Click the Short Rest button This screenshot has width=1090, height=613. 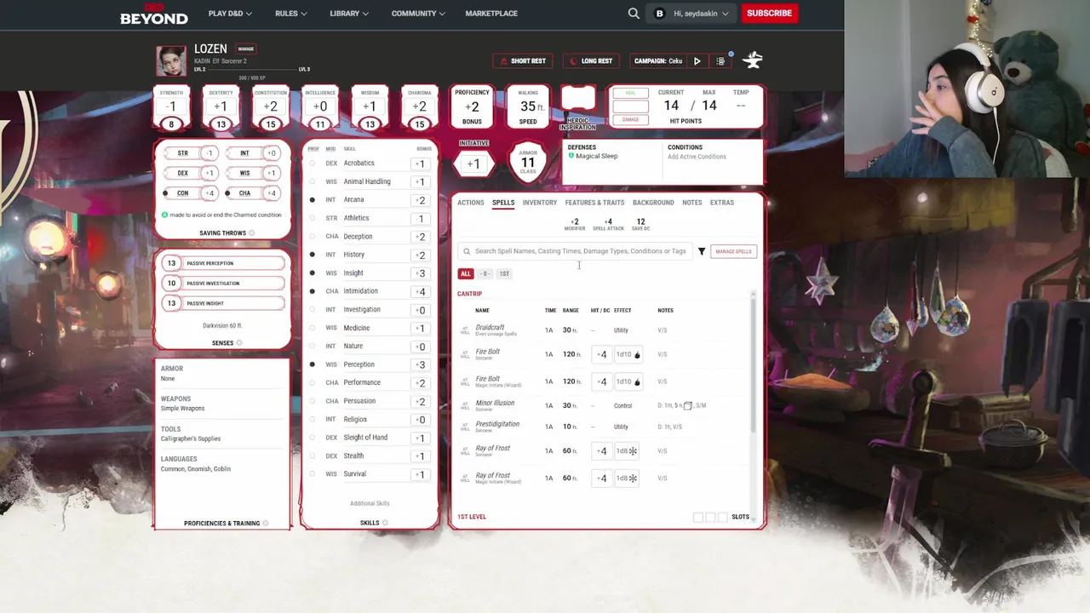click(523, 61)
